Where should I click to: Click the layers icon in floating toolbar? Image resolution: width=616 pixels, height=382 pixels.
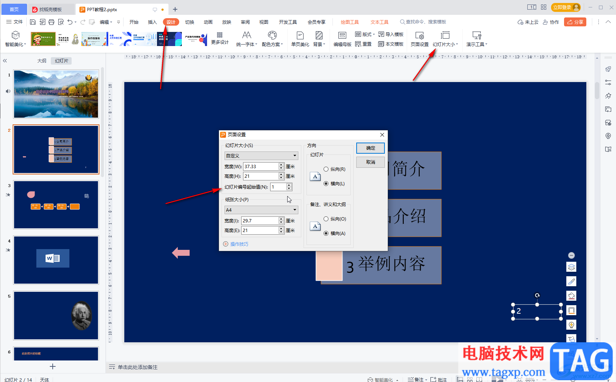[x=571, y=267]
